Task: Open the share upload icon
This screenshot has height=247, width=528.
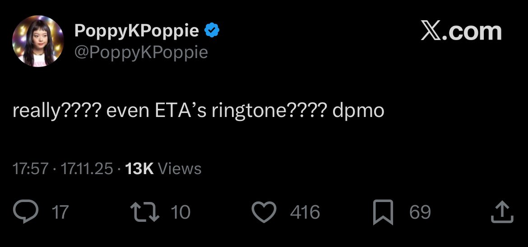Action: (502, 212)
